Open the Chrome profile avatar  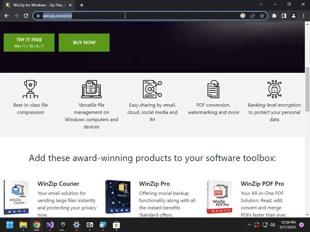pos(294,16)
